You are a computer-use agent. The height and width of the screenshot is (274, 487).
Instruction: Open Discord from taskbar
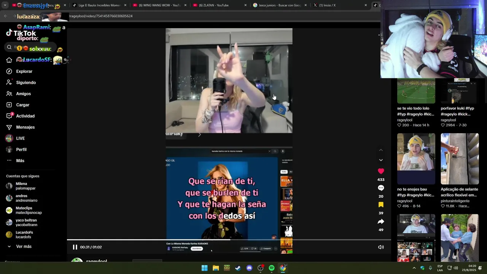pyautogui.click(x=249, y=268)
